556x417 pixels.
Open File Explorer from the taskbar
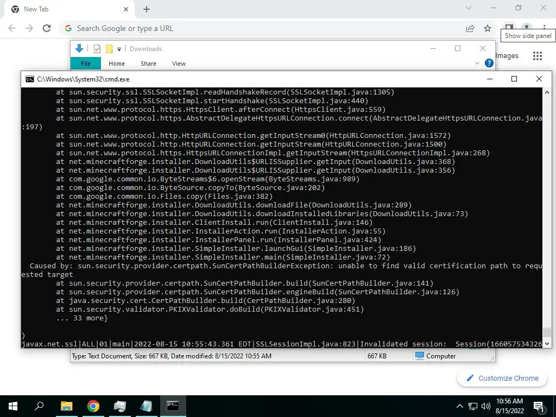point(66,406)
